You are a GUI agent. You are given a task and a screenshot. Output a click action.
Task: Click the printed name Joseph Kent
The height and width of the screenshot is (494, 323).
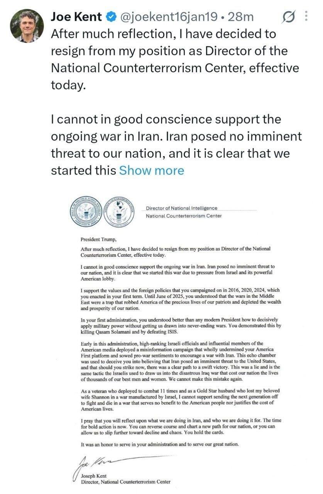click(x=94, y=475)
